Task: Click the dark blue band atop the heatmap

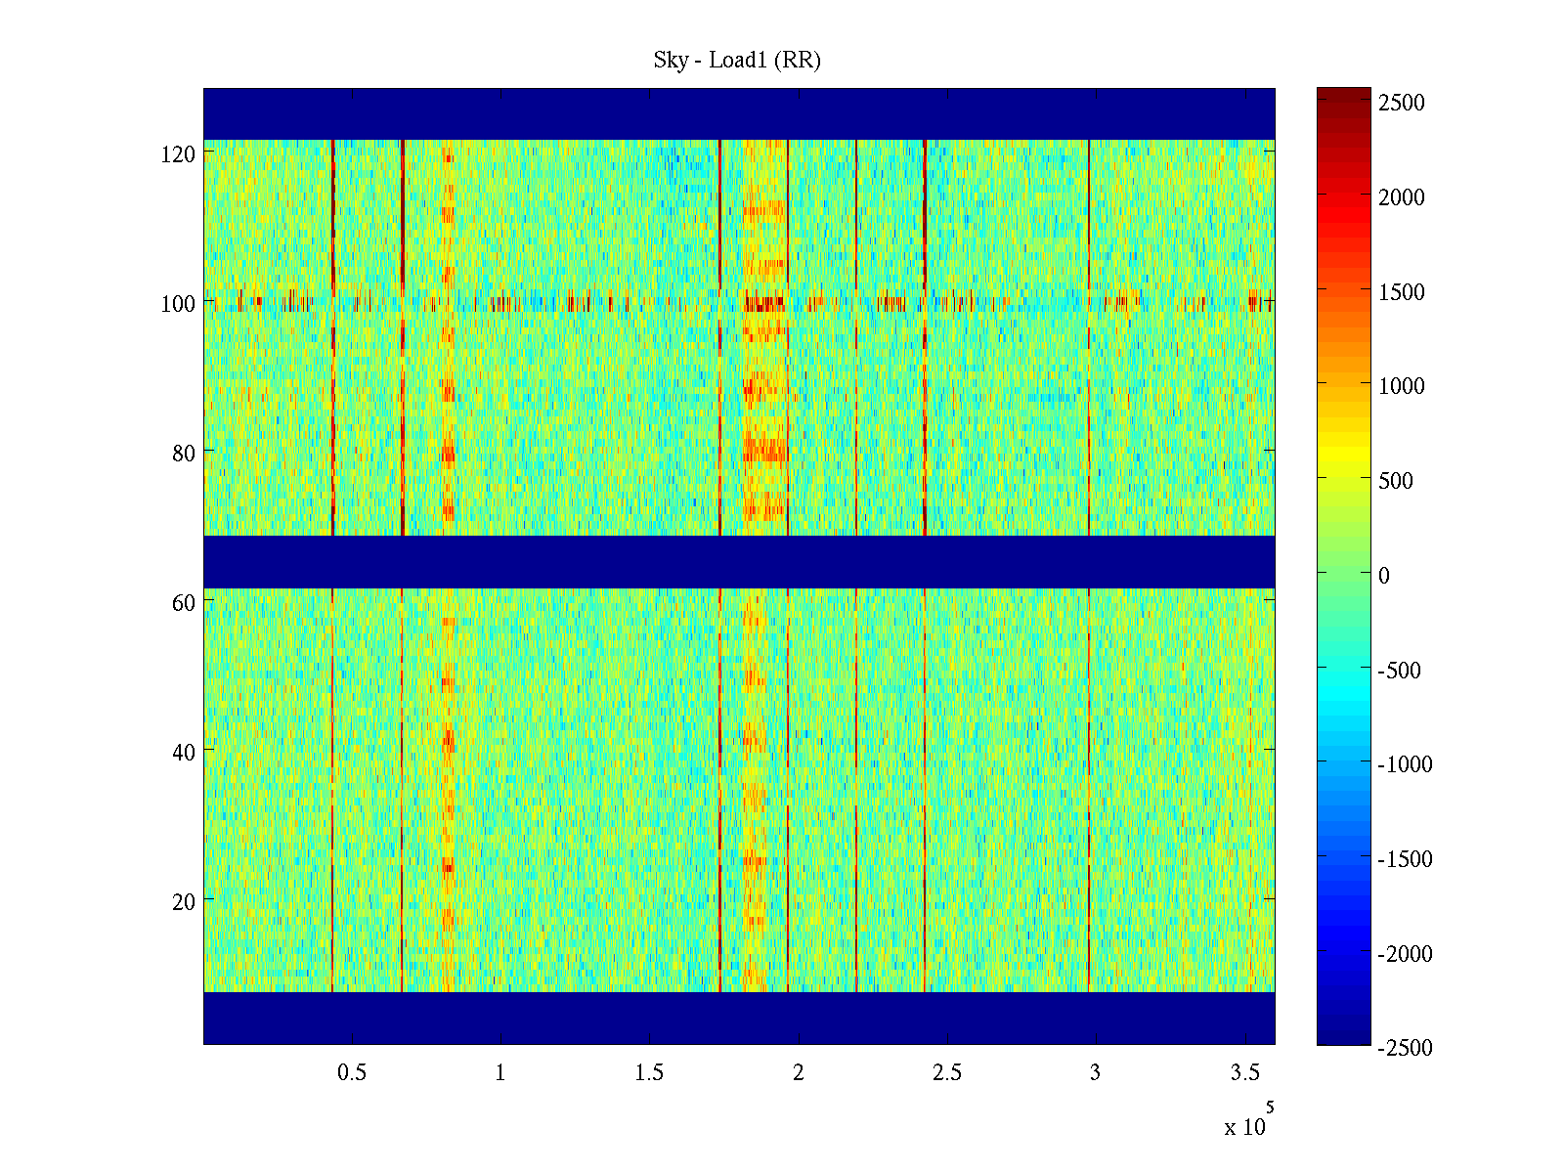Action: tap(739, 113)
